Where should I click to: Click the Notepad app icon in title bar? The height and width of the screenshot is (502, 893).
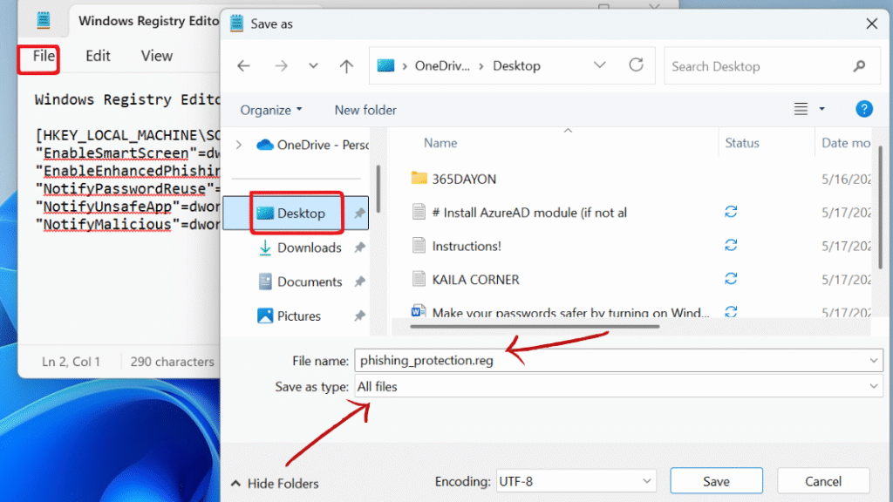point(44,21)
